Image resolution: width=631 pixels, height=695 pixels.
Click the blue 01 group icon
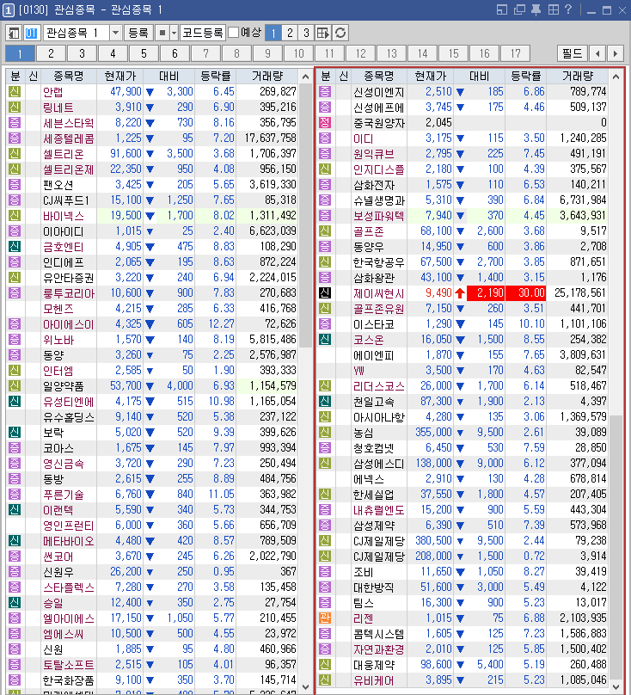pos(31,33)
